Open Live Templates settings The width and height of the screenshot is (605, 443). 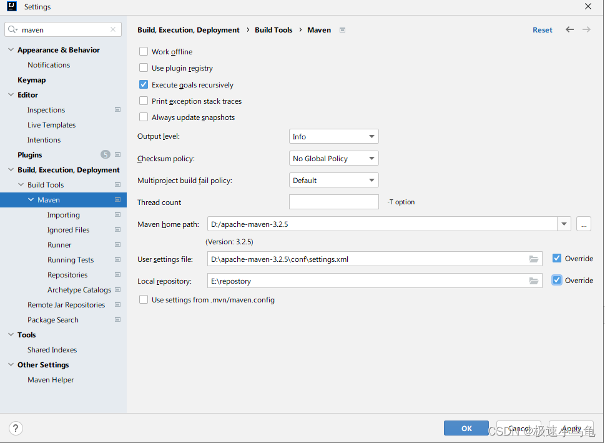click(x=51, y=125)
